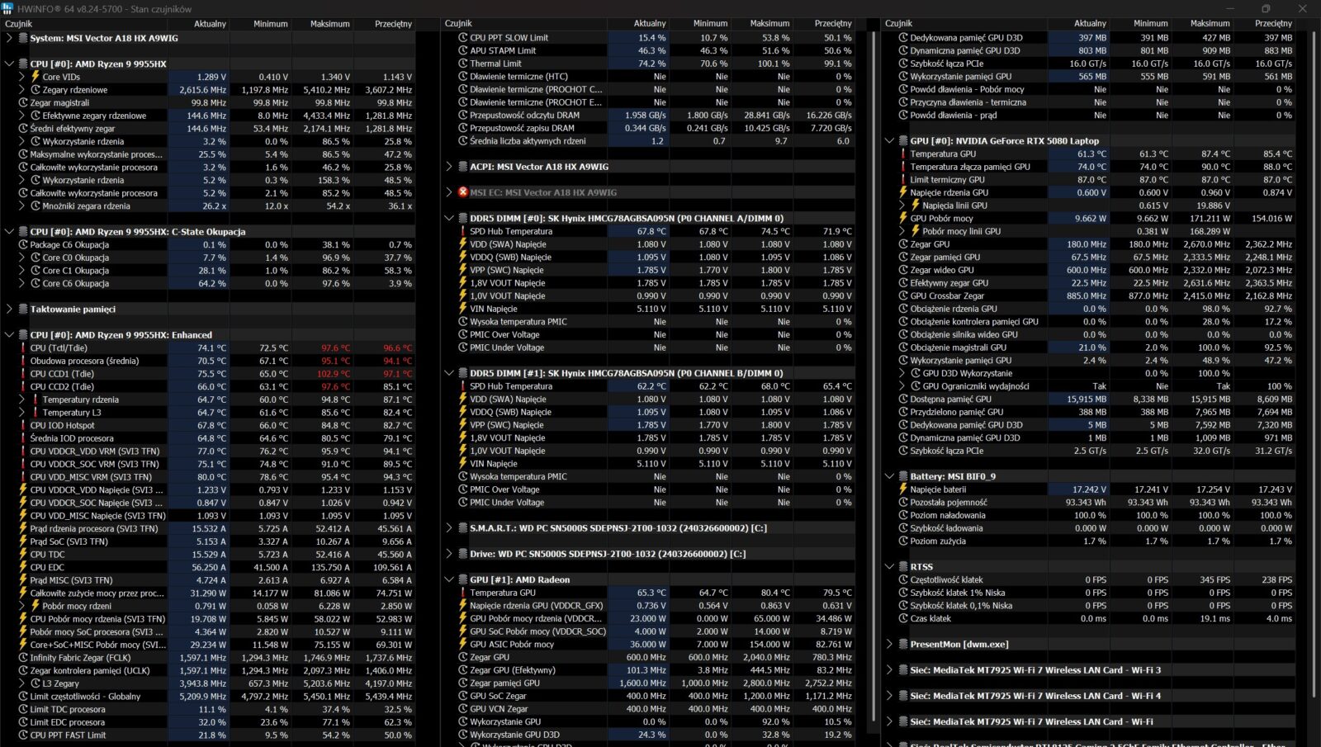Click the lightning icon beside Napięcie baterii
Image resolution: width=1321 pixels, height=747 pixels.
click(x=903, y=489)
